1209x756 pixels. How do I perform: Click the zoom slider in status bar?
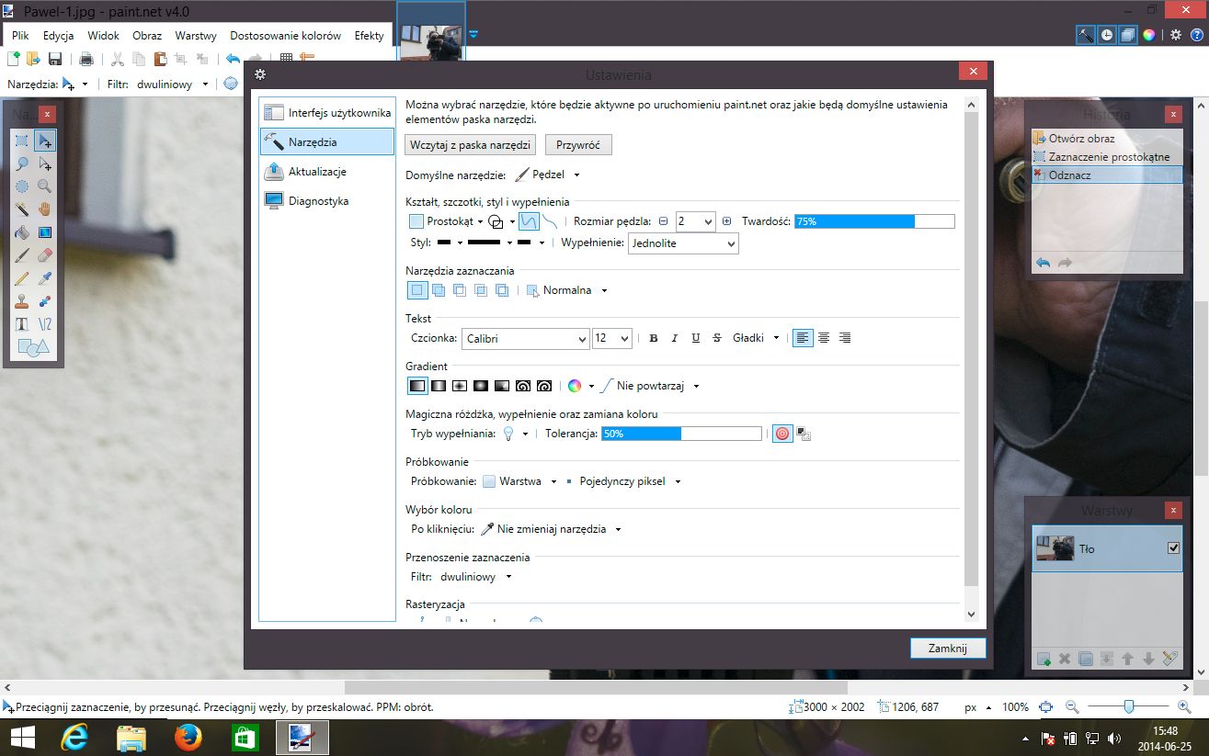click(1130, 706)
